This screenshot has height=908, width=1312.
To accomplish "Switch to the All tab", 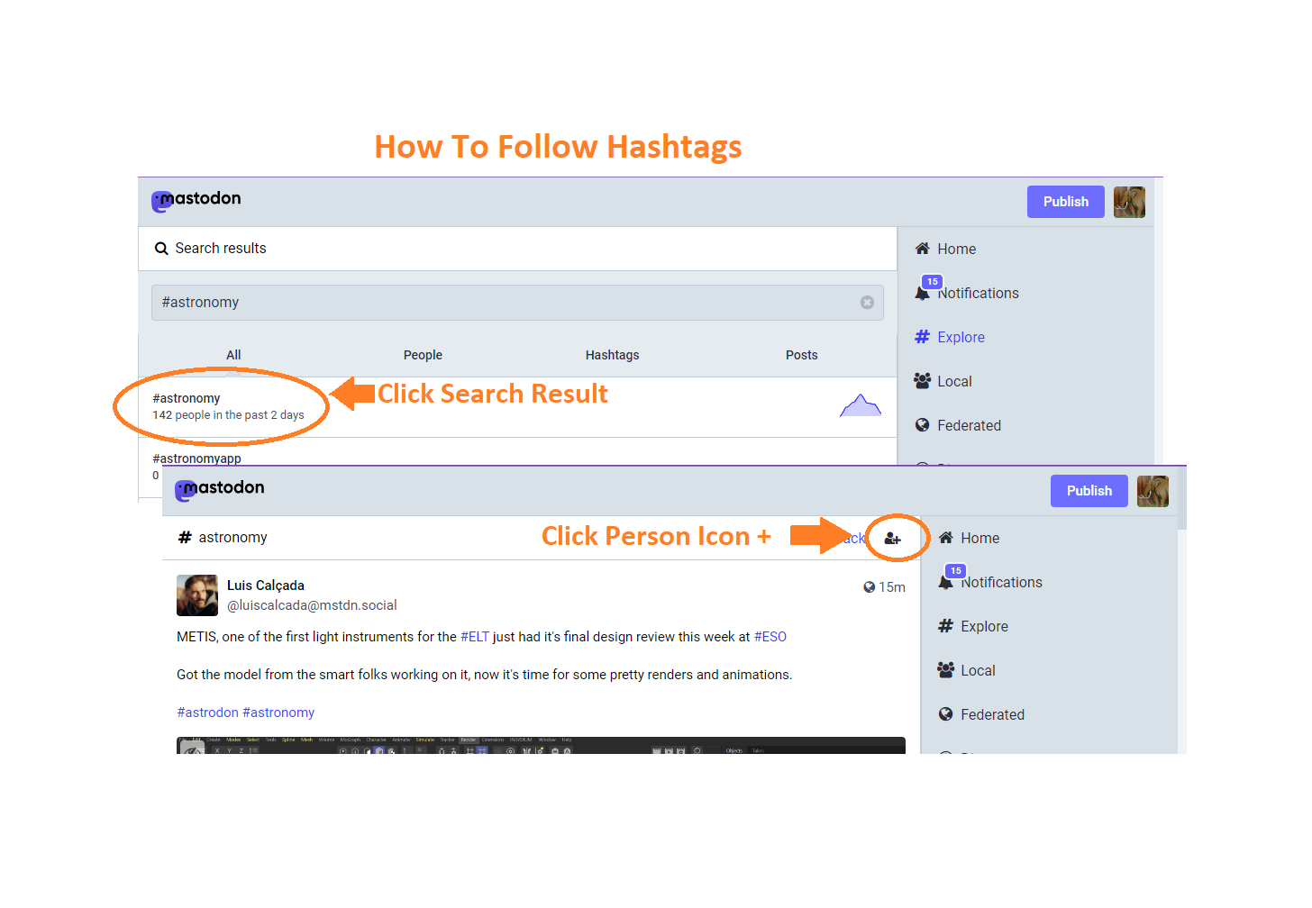I will tap(233, 355).
